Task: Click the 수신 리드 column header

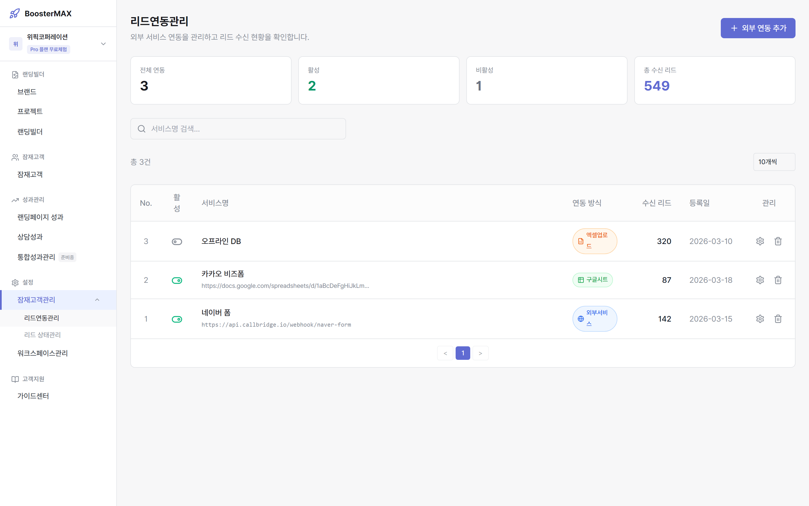Action: pyautogui.click(x=656, y=203)
